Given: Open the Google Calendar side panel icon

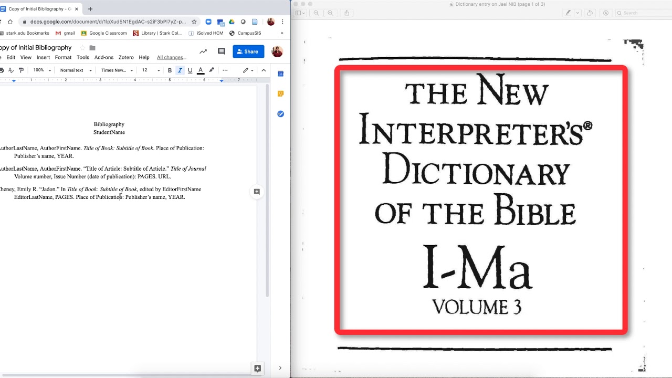Looking at the screenshot, I should 280,74.
